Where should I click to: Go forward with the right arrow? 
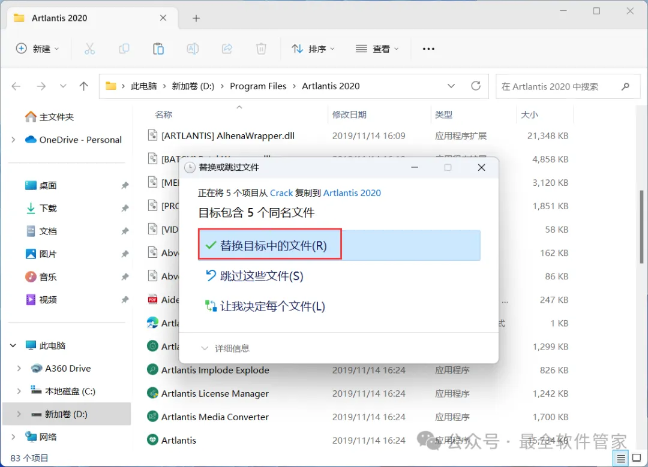coord(41,86)
